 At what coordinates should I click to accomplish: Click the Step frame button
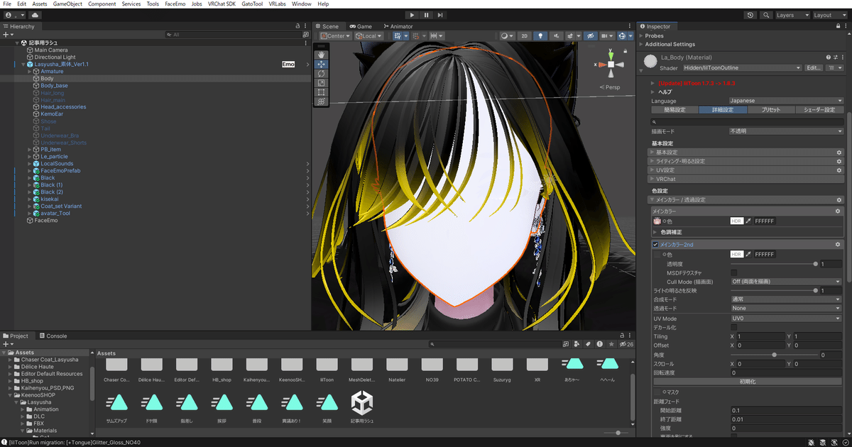440,15
